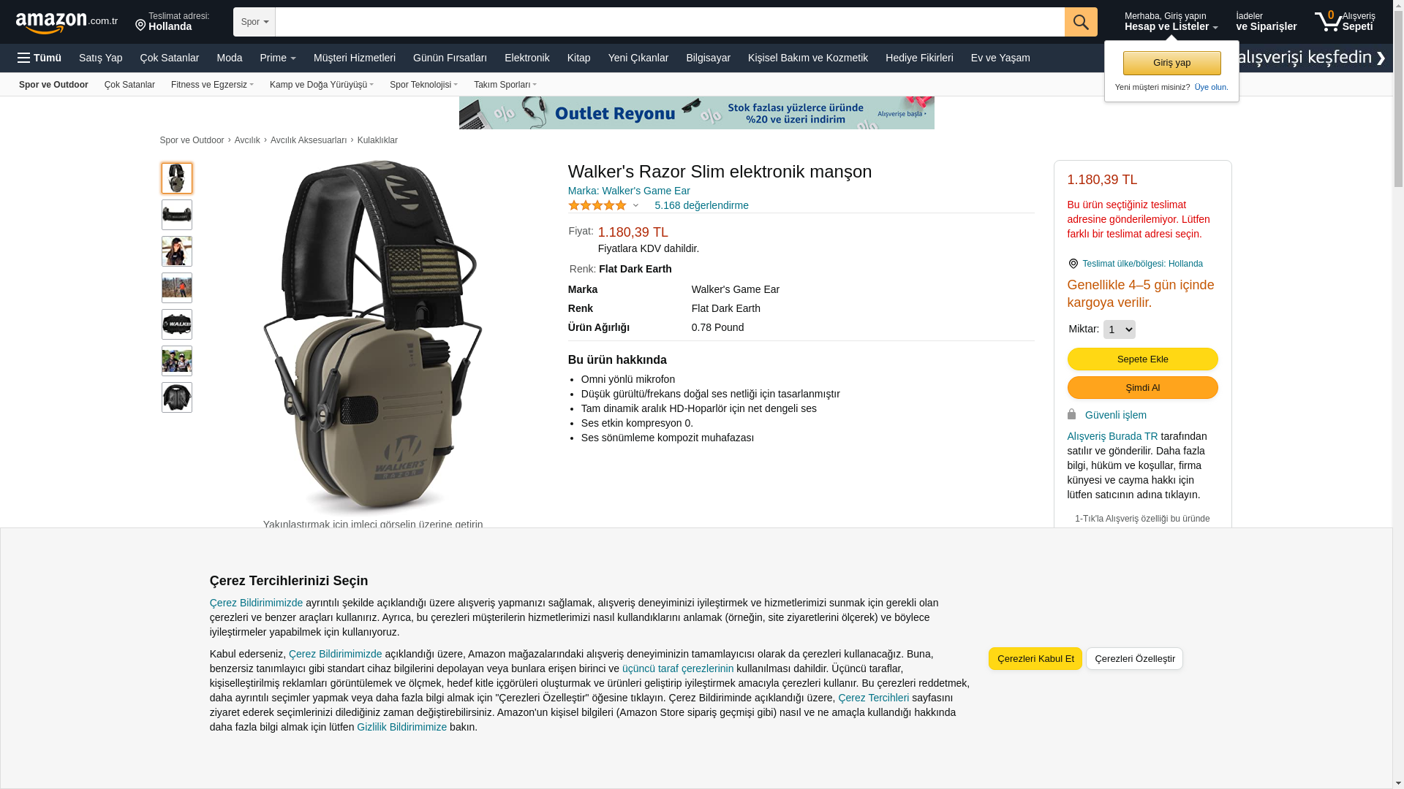Image resolution: width=1404 pixels, height=789 pixels.
Task: Click the search input field
Action: click(x=670, y=22)
